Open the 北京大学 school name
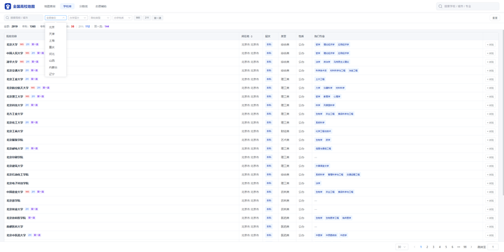 pyautogui.click(x=12, y=44)
